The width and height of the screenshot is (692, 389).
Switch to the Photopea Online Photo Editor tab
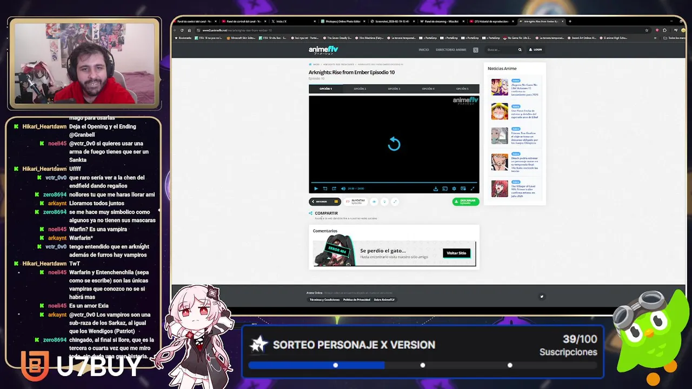343,22
